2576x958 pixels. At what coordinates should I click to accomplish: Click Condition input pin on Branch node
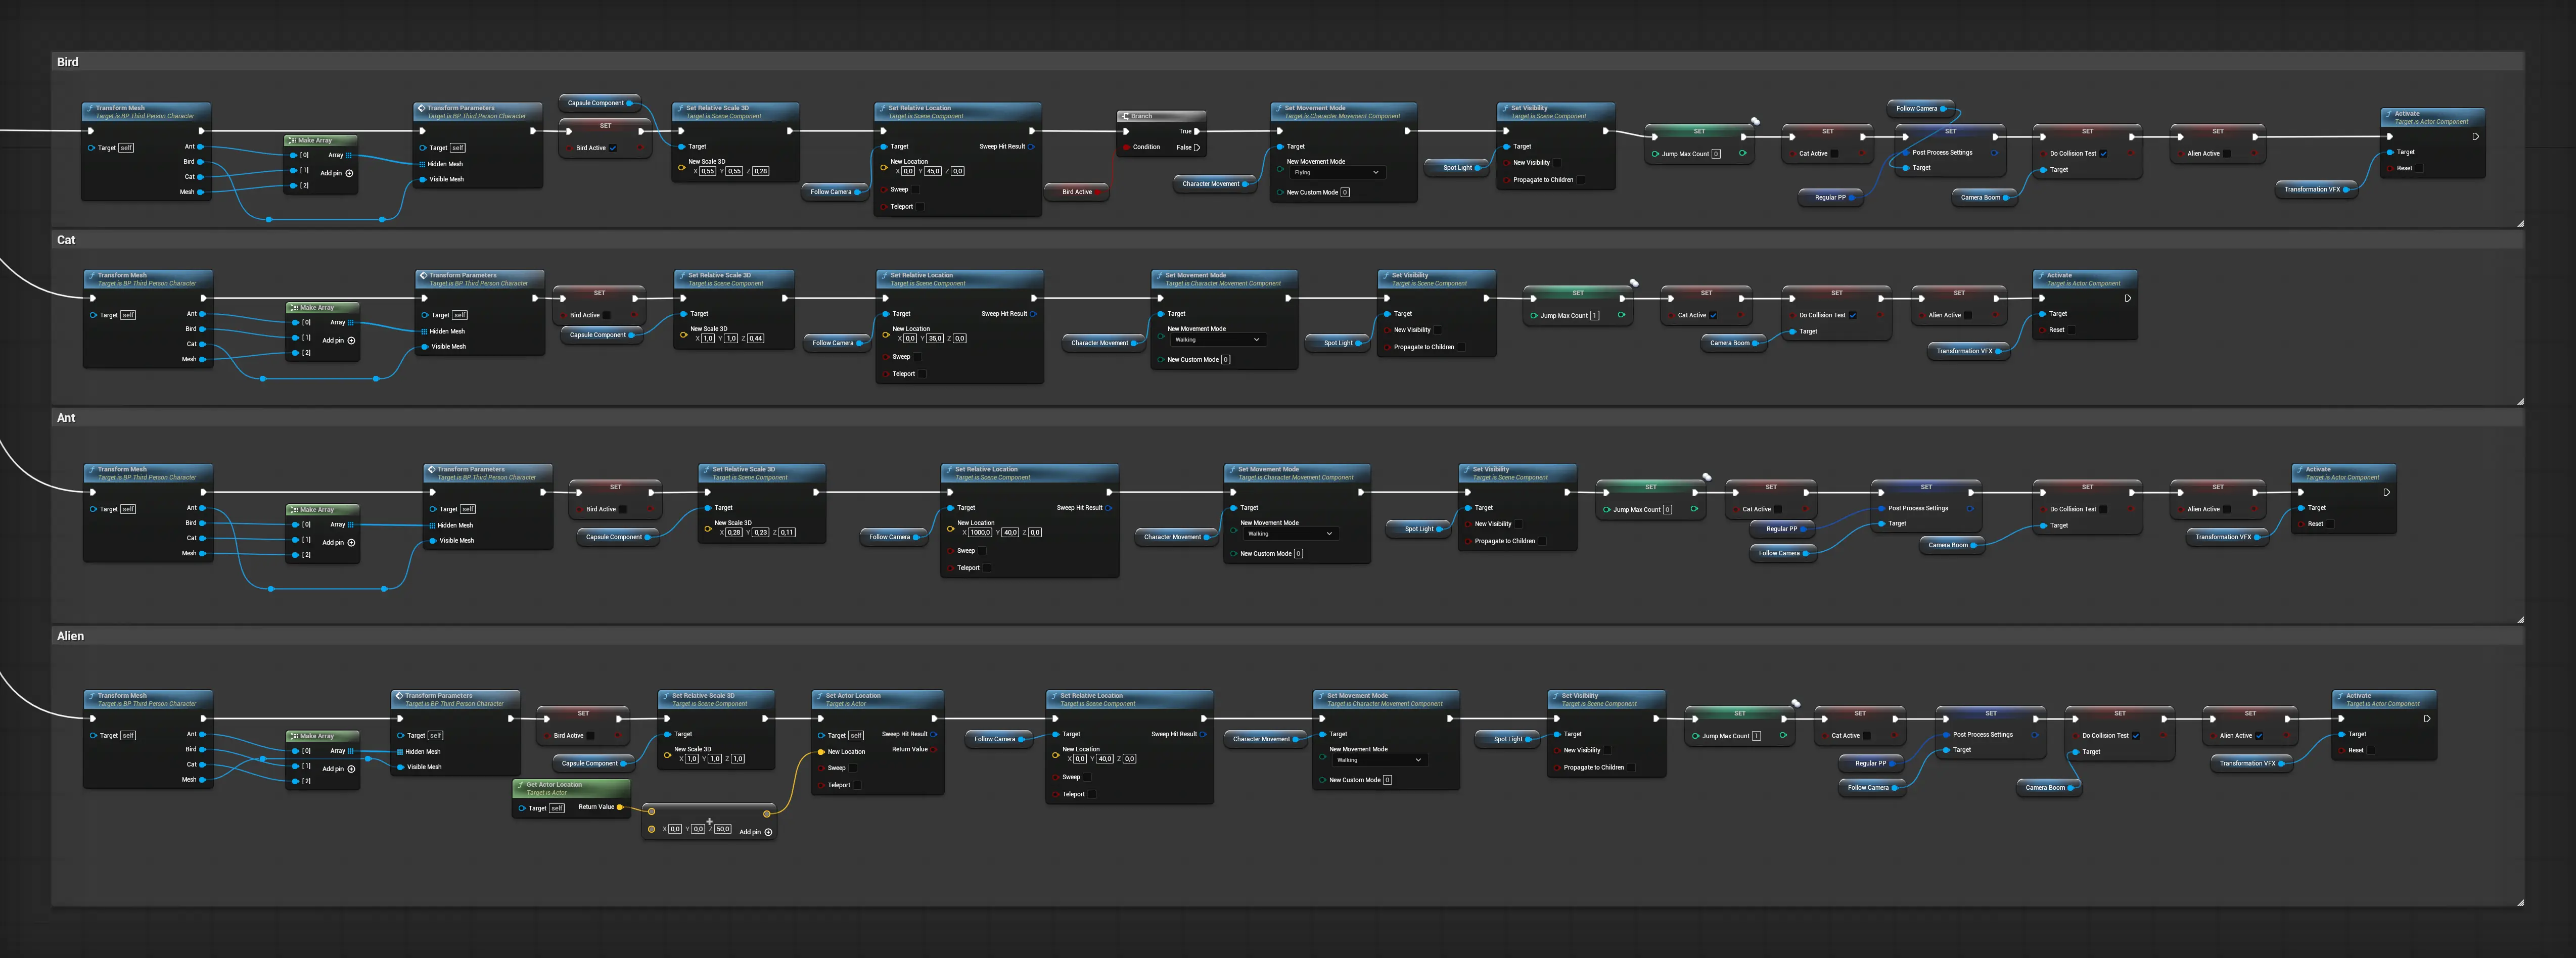pyautogui.click(x=1126, y=147)
